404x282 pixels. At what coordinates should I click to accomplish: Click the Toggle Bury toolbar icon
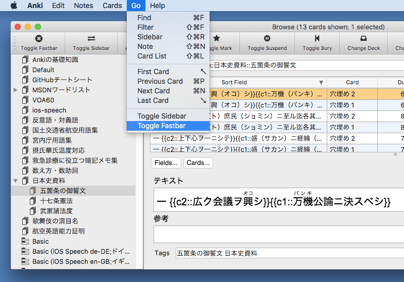pyautogui.click(x=317, y=38)
